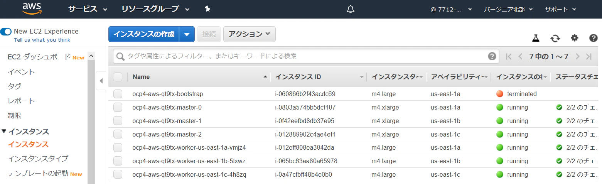Check the worker-us-east-1a-vmjz4 row checkbox
The width and height of the screenshot is (602, 184).
[x=118, y=147]
